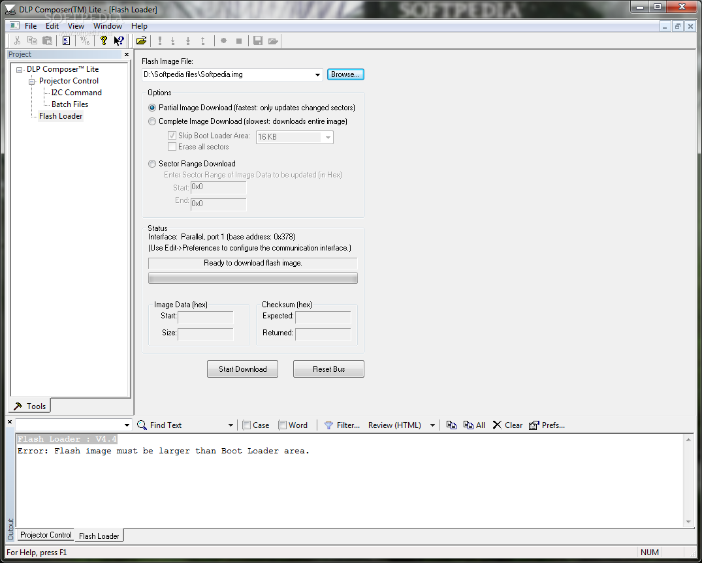This screenshot has width=702, height=563.
Task: Switch to Projector Control output tab
Action: pos(46,535)
